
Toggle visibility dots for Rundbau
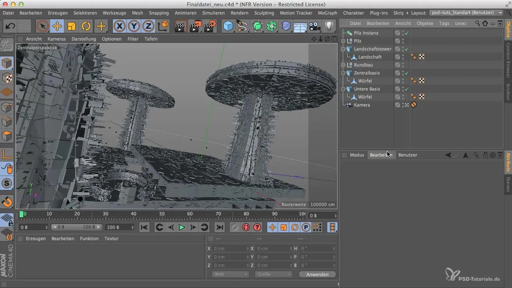coord(403,65)
